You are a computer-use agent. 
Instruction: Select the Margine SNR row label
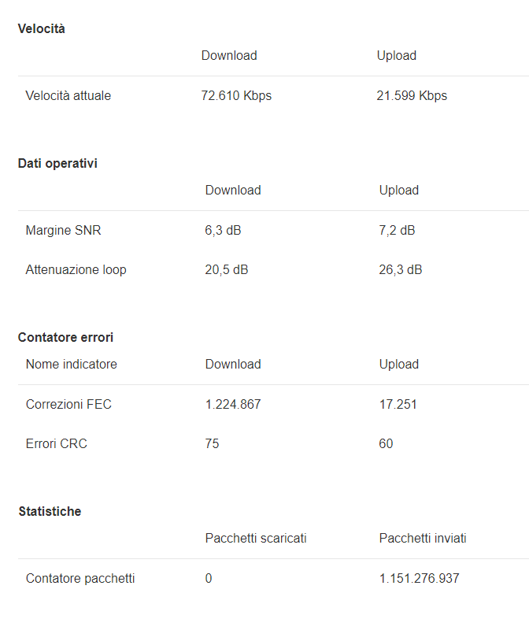[63, 231]
